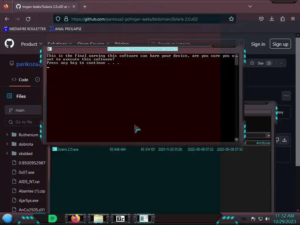Open the extensions puzzle icon
Screen dimensions: 300x225
coord(282,19)
